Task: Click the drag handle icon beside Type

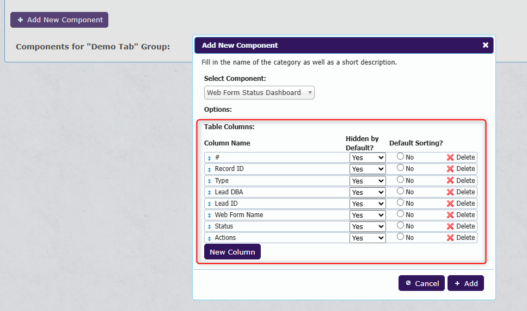Action: 209,181
